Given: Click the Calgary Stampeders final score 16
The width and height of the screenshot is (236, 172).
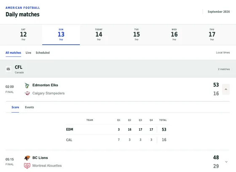Looking at the screenshot, I should coord(216,94).
